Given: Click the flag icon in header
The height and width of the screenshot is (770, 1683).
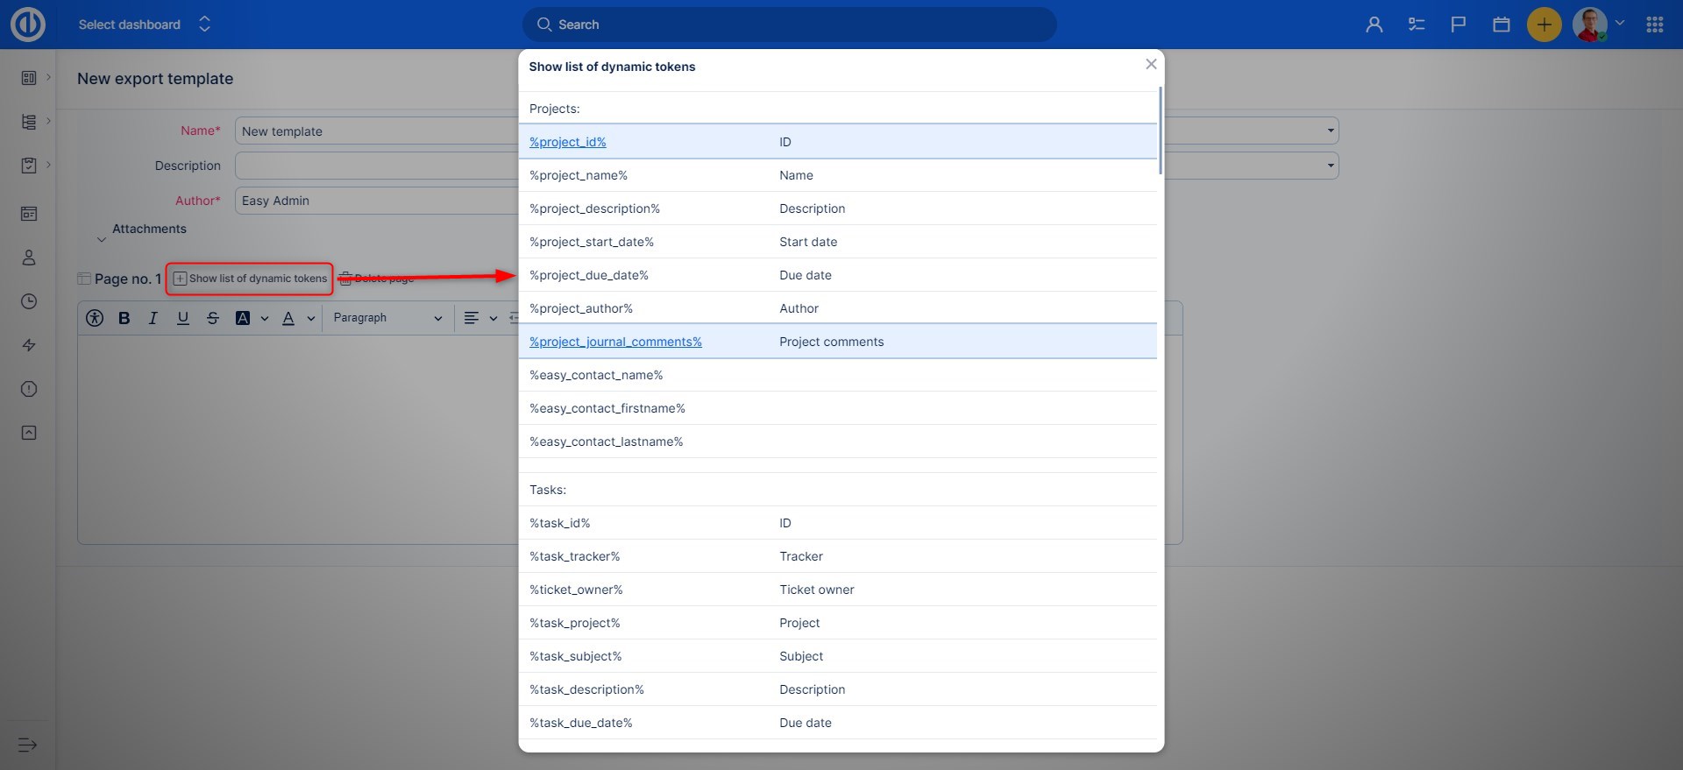Looking at the screenshot, I should click(x=1459, y=25).
